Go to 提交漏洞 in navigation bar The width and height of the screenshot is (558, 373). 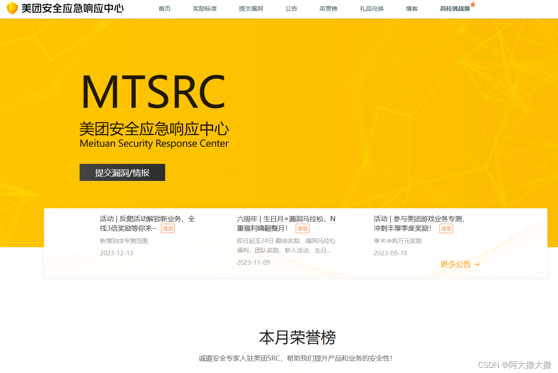pyautogui.click(x=251, y=9)
